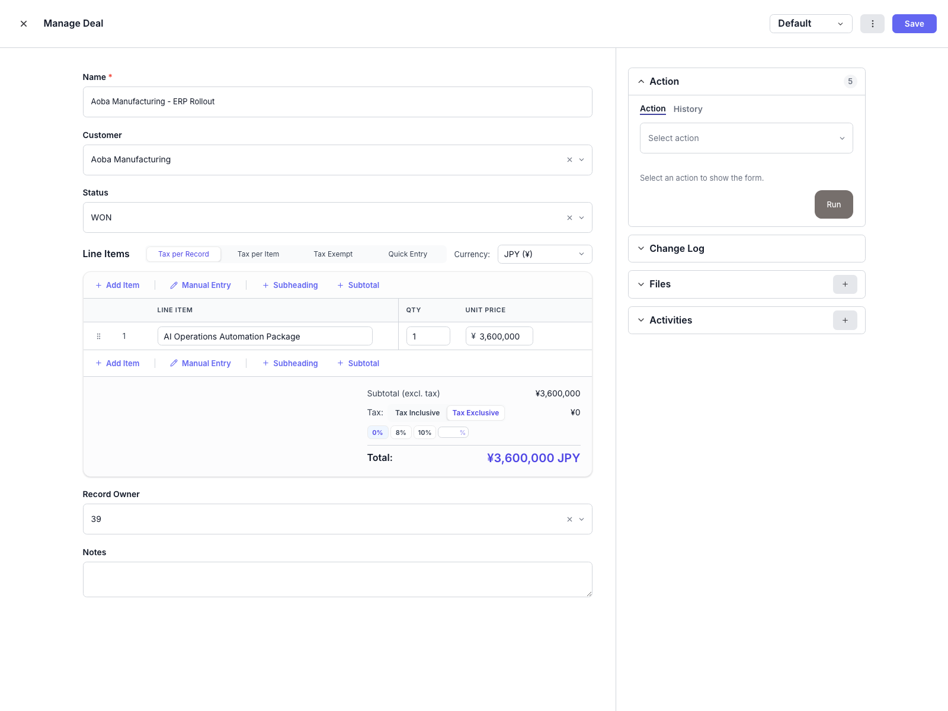The width and height of the screenshot is (948, 711).
Task: Grab the drag handle on line item 1
Action: 98,336
